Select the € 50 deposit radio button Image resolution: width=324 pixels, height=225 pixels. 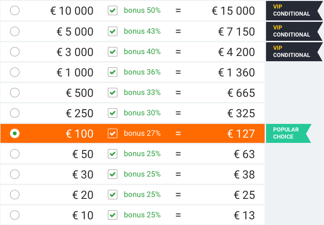(x=15, y=154)
